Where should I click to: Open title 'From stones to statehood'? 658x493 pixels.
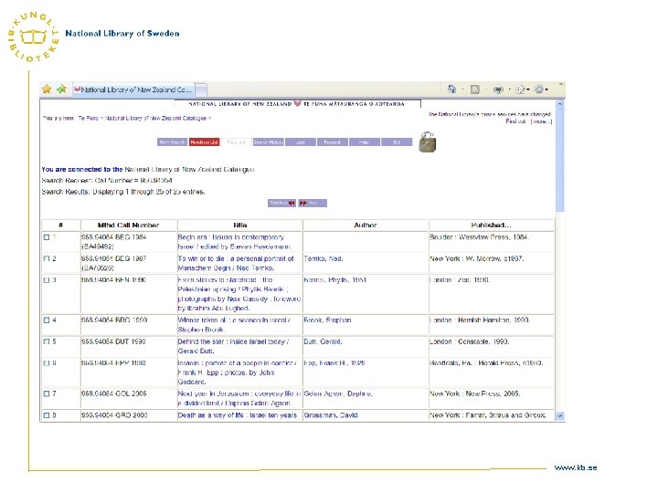(239, 294)
